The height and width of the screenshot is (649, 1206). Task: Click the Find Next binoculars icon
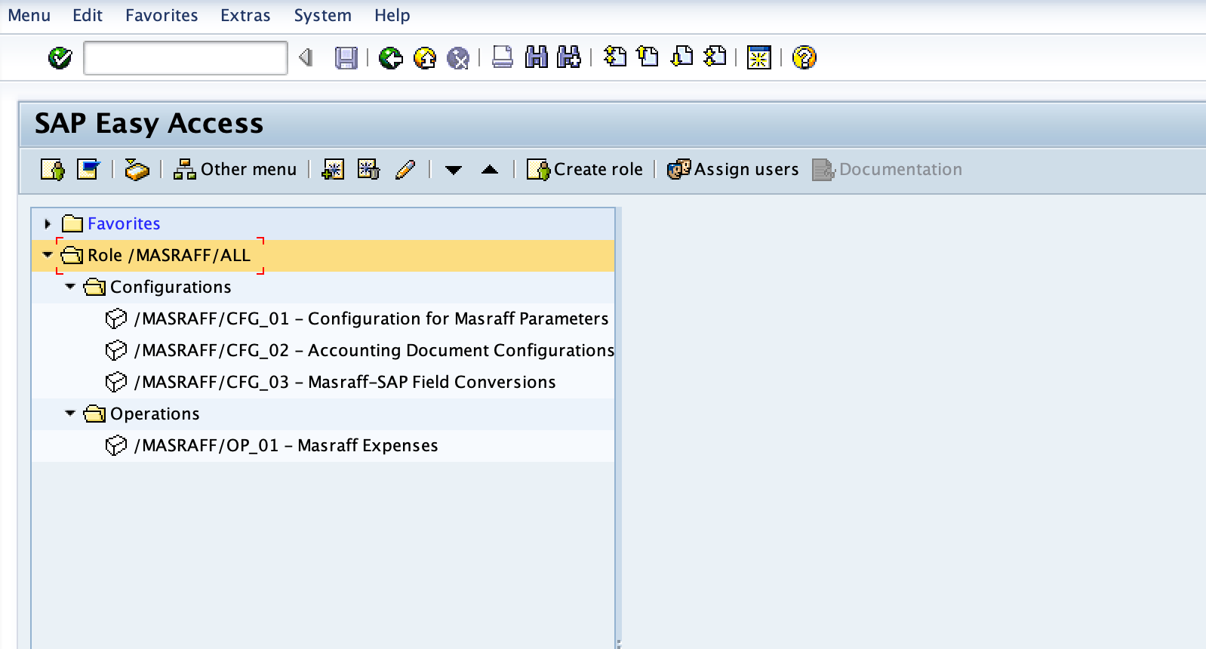coord(568,57)
